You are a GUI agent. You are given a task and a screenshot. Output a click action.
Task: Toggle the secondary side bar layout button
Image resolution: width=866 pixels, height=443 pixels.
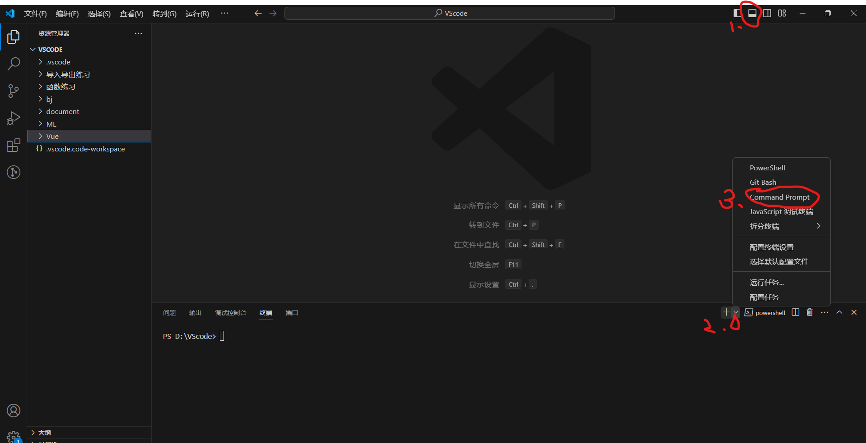(767, 13)
